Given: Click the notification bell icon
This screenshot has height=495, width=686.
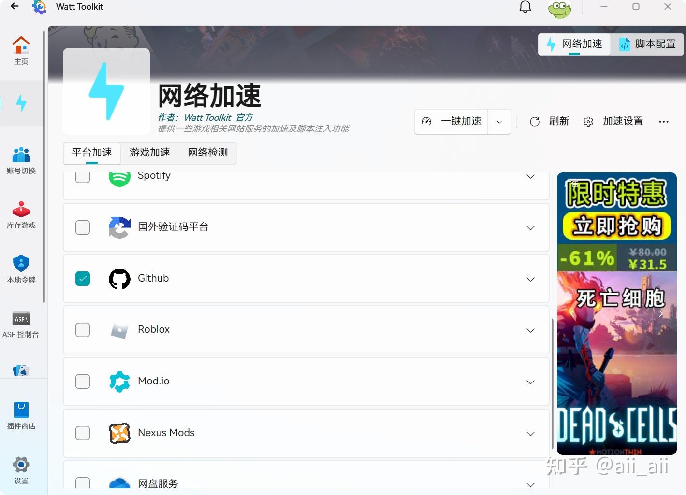Looking at the screenshot, I should coord(525,7).
